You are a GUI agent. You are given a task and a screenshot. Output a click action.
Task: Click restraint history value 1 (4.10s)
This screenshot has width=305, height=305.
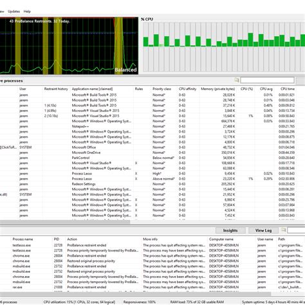pyautogui.click(x=50, y=106)
